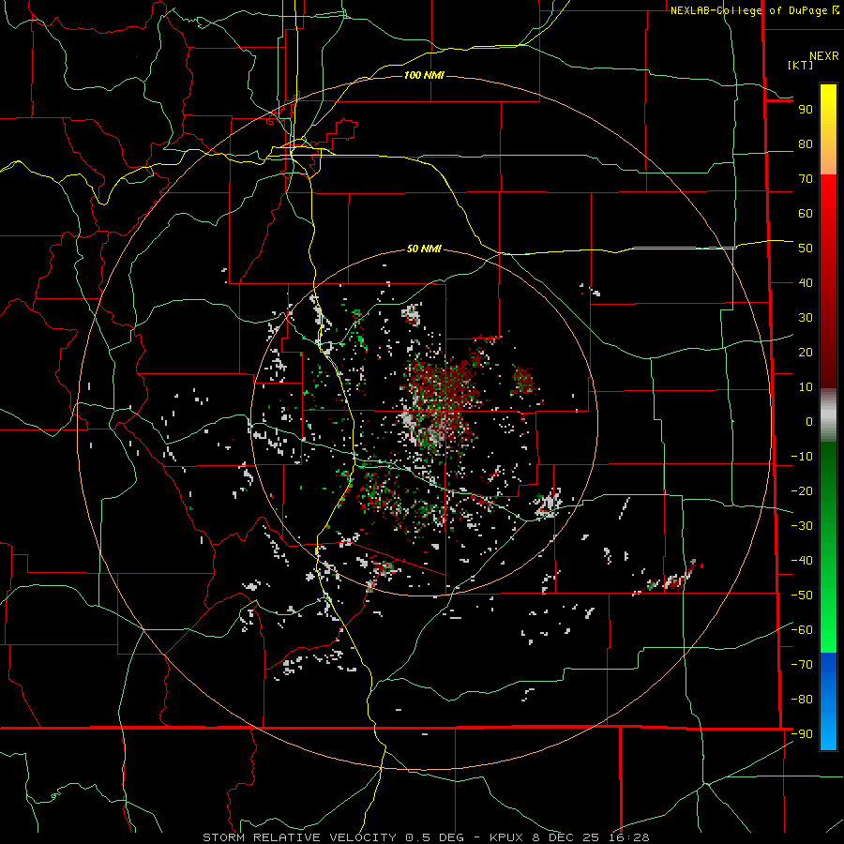The width and height of the screenshot is (844, 844).
Task: Click the "100 NMI" range ring label
Action: tap(424, 75)
